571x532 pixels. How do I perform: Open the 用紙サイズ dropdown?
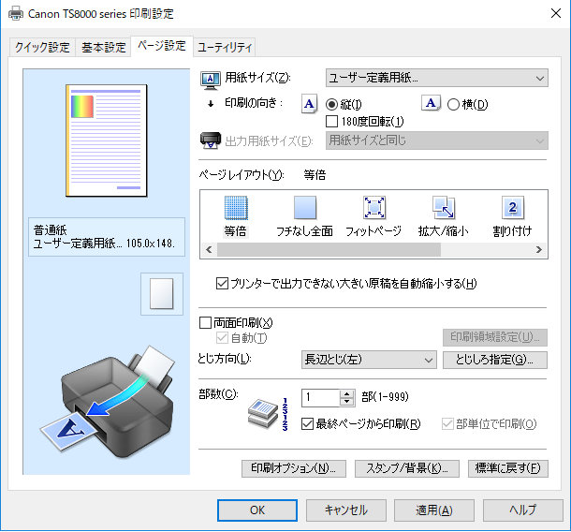(x=436, y=78)
